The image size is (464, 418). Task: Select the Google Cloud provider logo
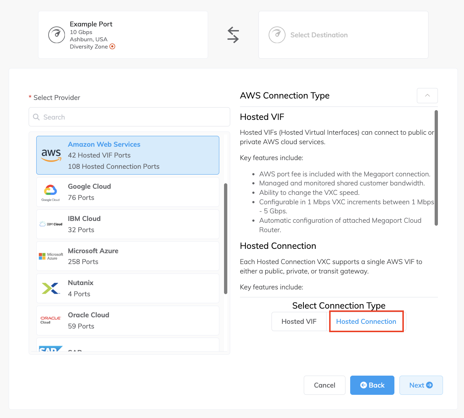click(50, 191)
